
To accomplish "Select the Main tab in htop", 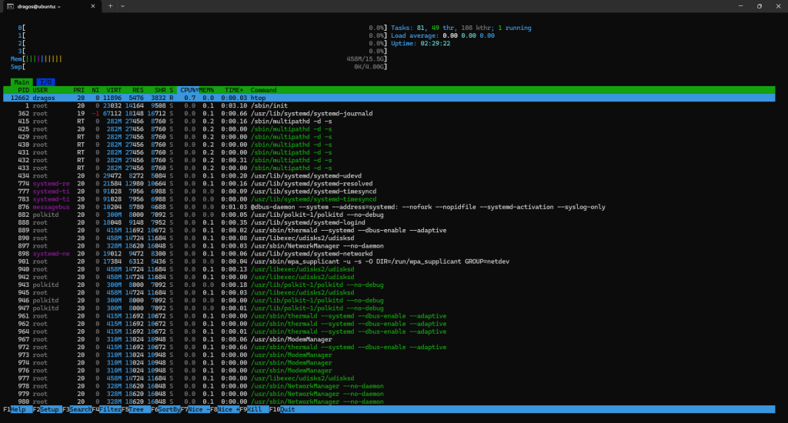I will [x=22, y=82].
